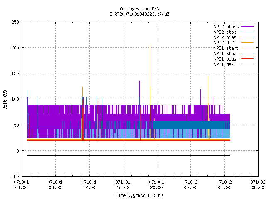Click the green NPD2 stop legend line
266x199 pixels.
(248, 32)
